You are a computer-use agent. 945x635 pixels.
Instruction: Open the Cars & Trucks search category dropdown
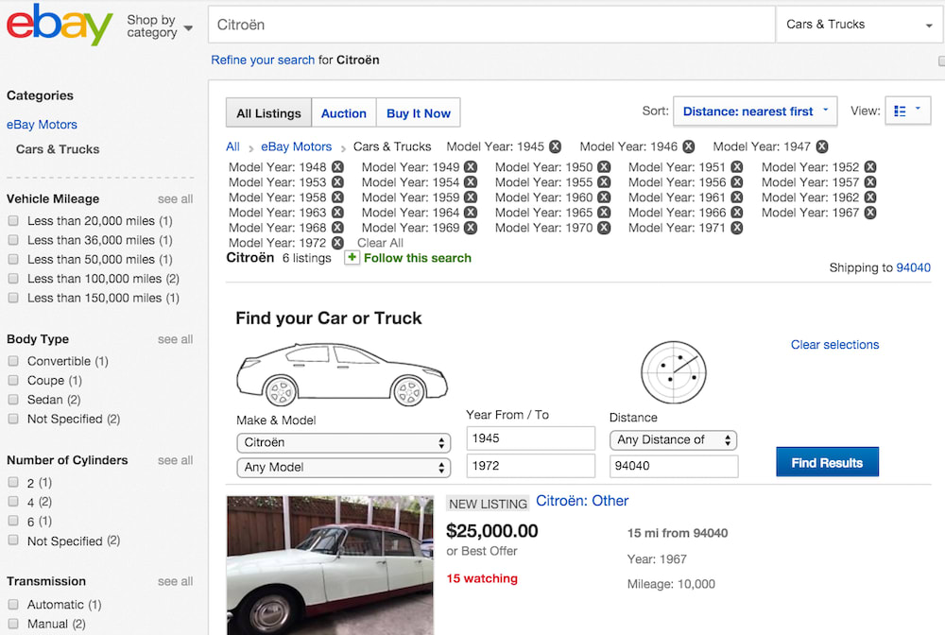[x=859, y=25]
